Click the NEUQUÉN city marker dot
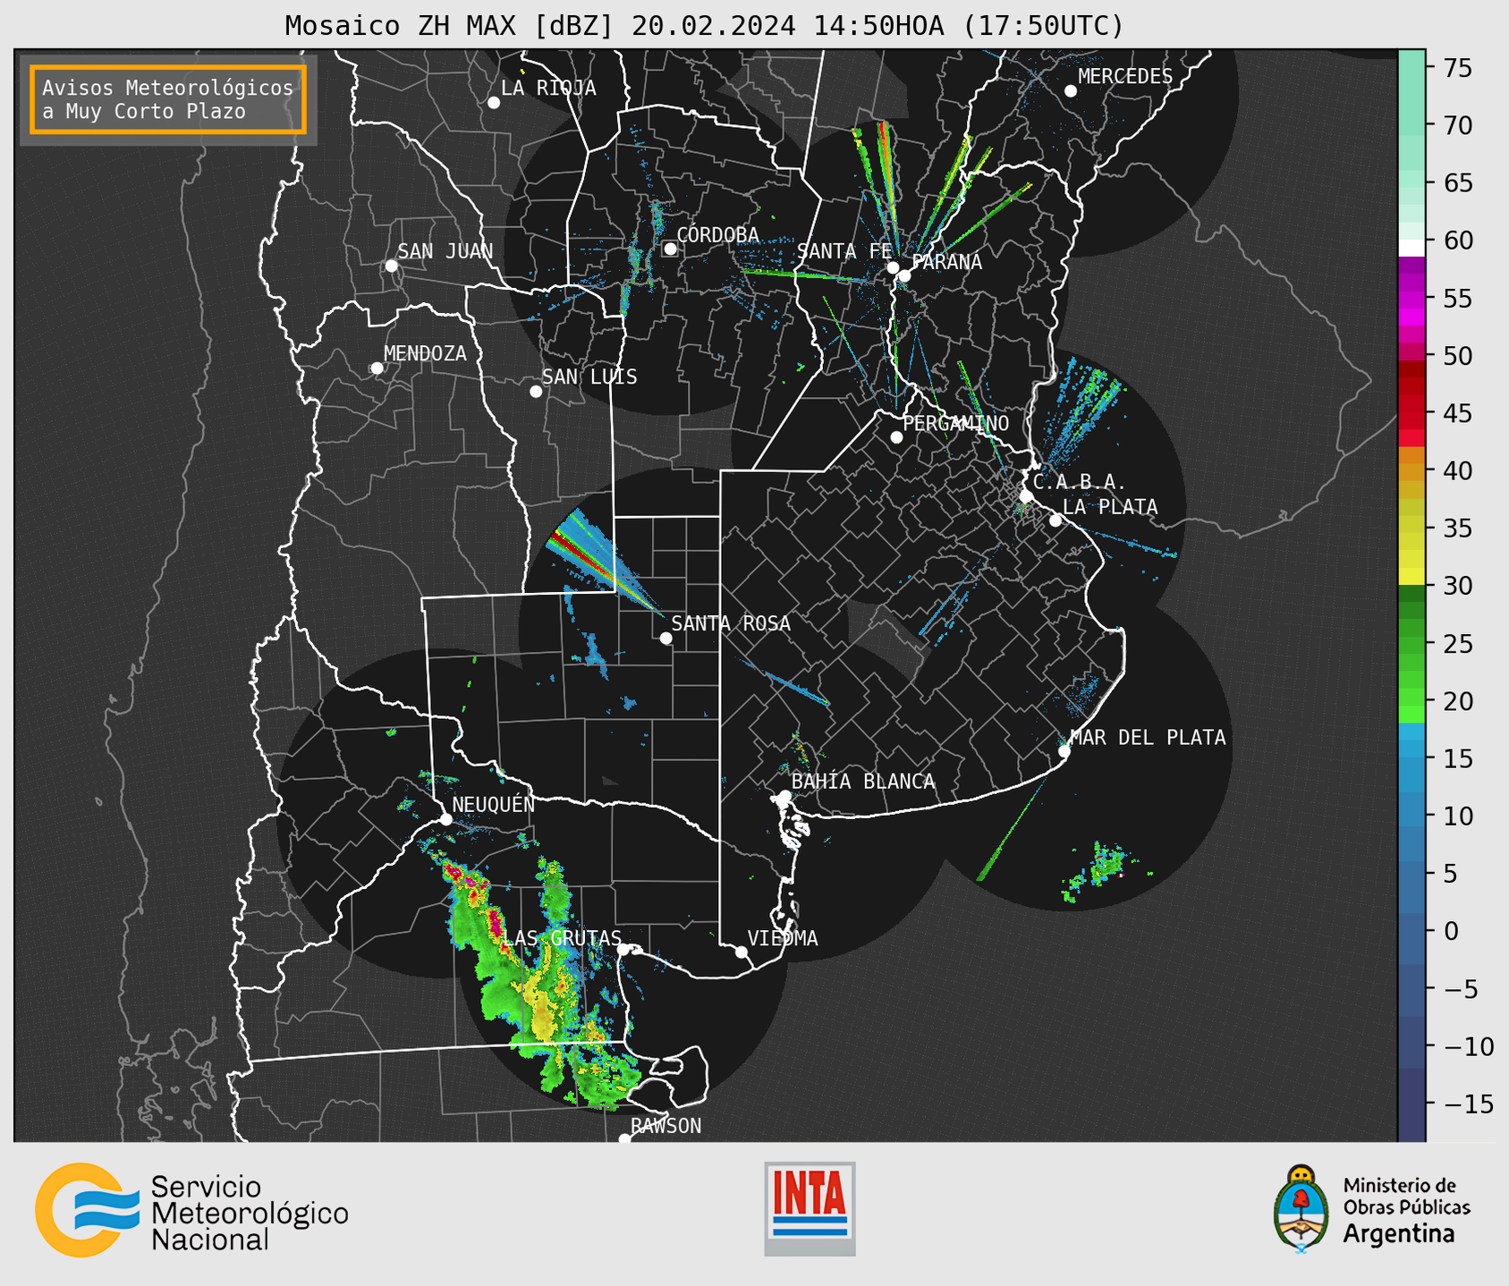 [x=445, y=819]
